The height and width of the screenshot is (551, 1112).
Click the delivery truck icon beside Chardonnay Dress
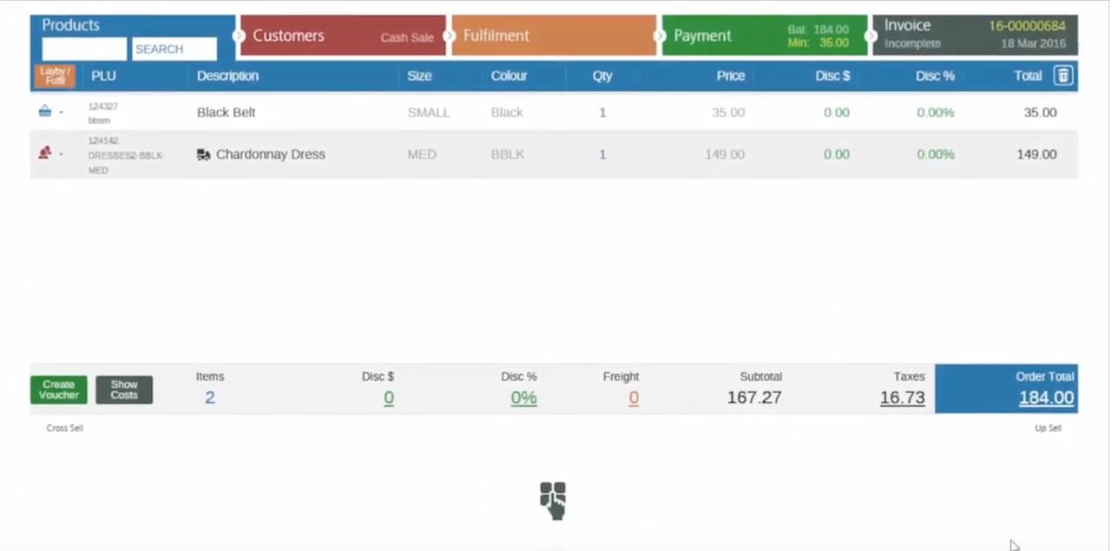[x=204, y=154]
